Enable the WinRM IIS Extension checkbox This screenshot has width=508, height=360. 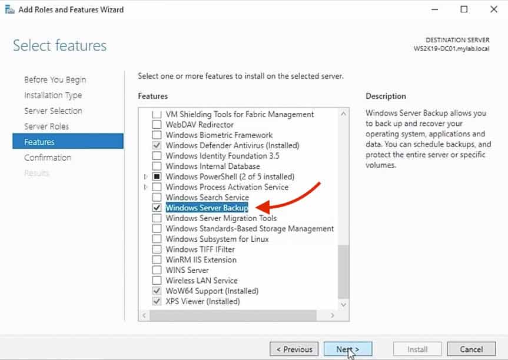tap(157, 259)
